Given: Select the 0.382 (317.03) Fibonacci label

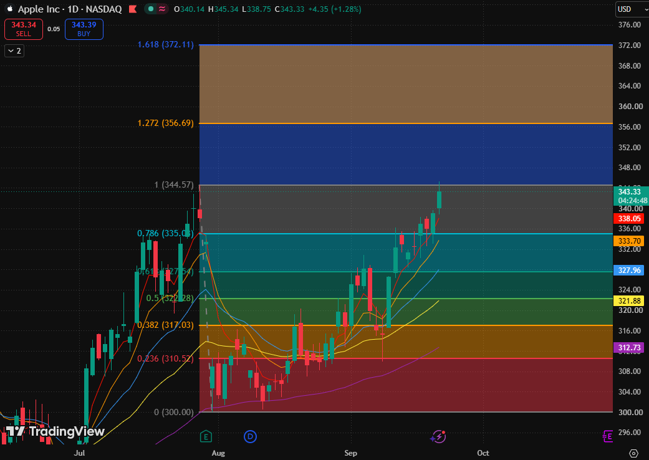Looking at the screenshot, I should tap(166, 325).
